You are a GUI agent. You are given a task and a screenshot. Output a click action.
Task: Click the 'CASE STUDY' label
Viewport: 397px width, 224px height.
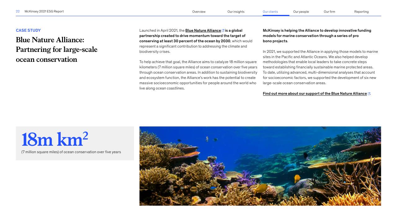(x=28, y=30)
